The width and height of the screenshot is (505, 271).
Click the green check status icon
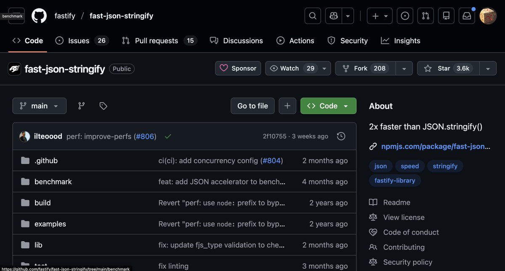168,136
